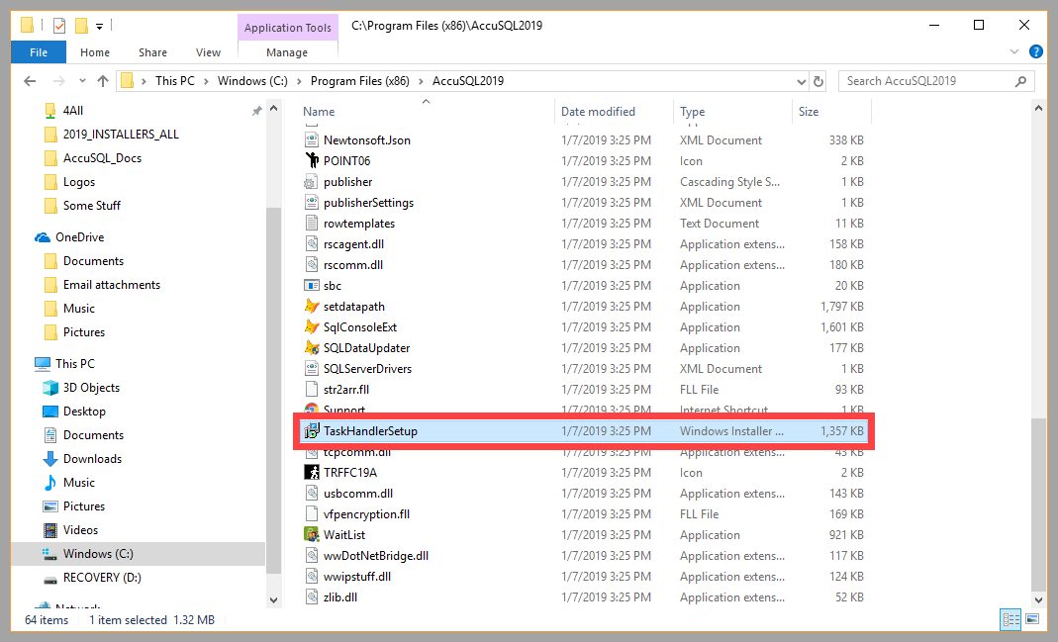Select the publisherSettings file
1058x642 pixels.
[368, 203]
